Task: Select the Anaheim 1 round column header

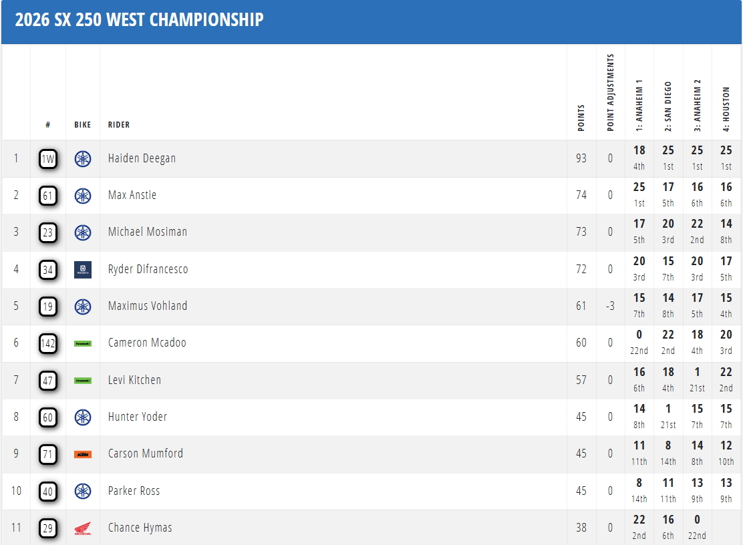Action: pos(639,105)
